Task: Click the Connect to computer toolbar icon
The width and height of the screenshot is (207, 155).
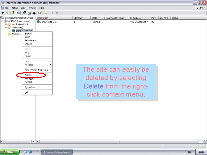Action: (46, 13)
